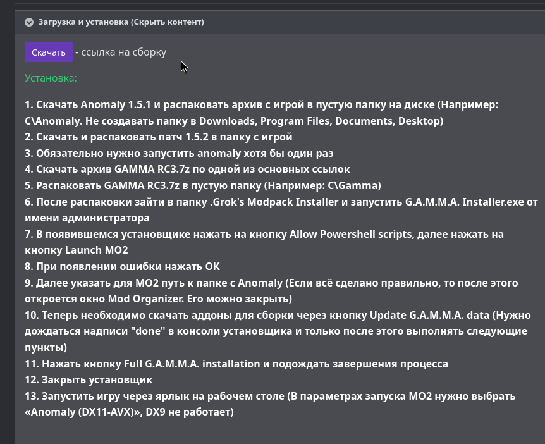The image size is (545, 444).
Task: Click 'Update G.A.M.M.A. data' text in step 10
Action: click(x=429, y=316)
